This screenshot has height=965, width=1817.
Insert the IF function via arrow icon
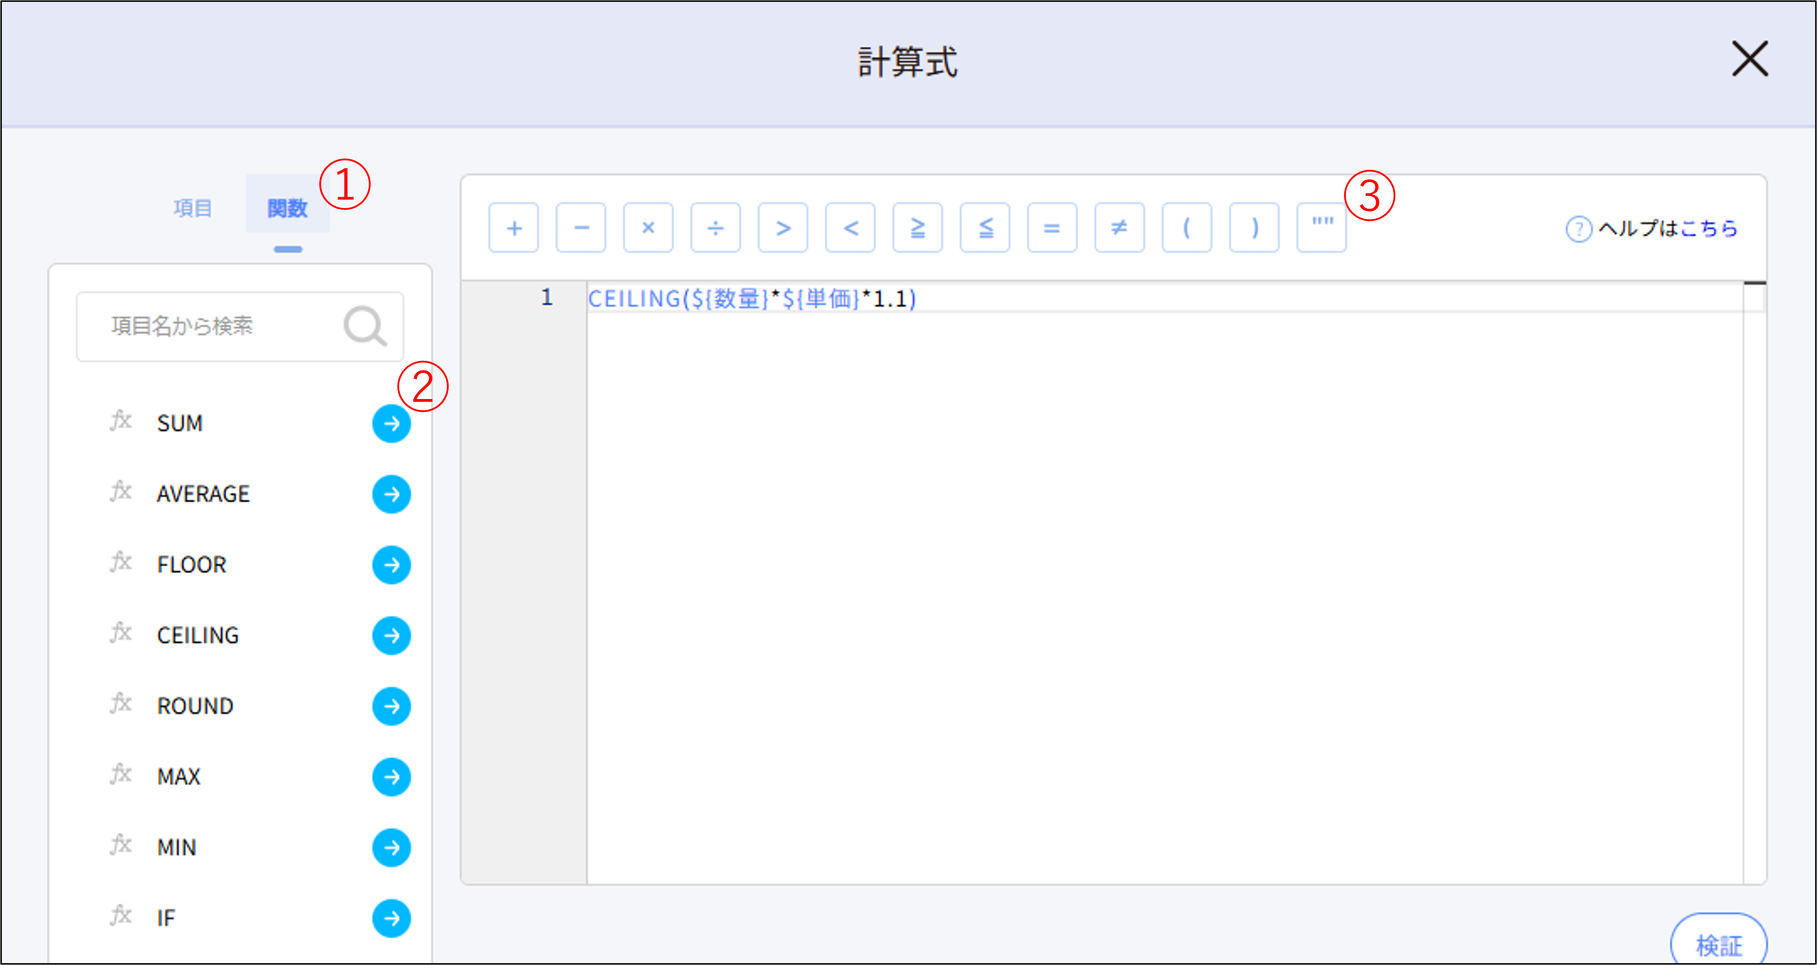(x=391, y=918)
